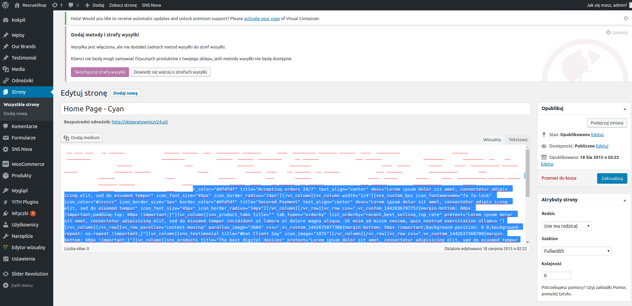Collapse the sidebar with Zwiń menu
Viewport: 632px width, 306px height.
pyautogui.click(x=21, y=286)
